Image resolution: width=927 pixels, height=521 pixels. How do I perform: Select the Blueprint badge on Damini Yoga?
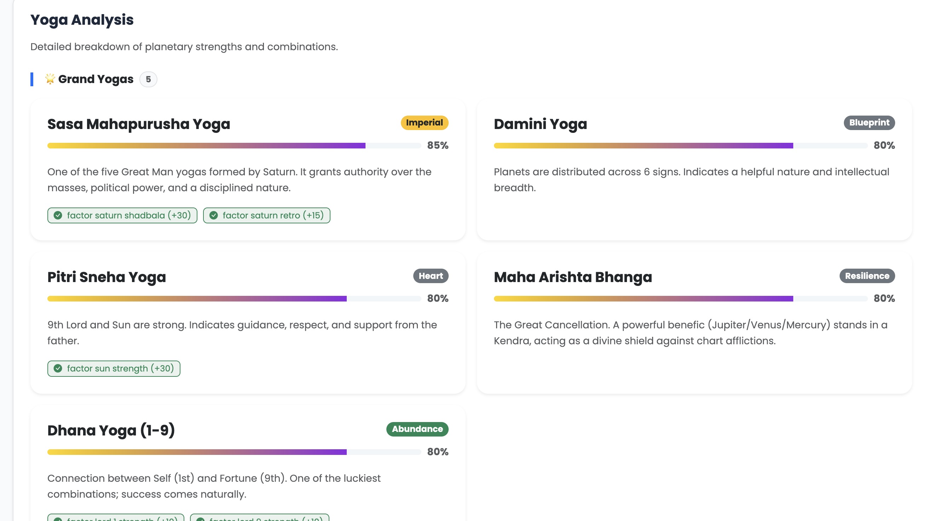869,123
